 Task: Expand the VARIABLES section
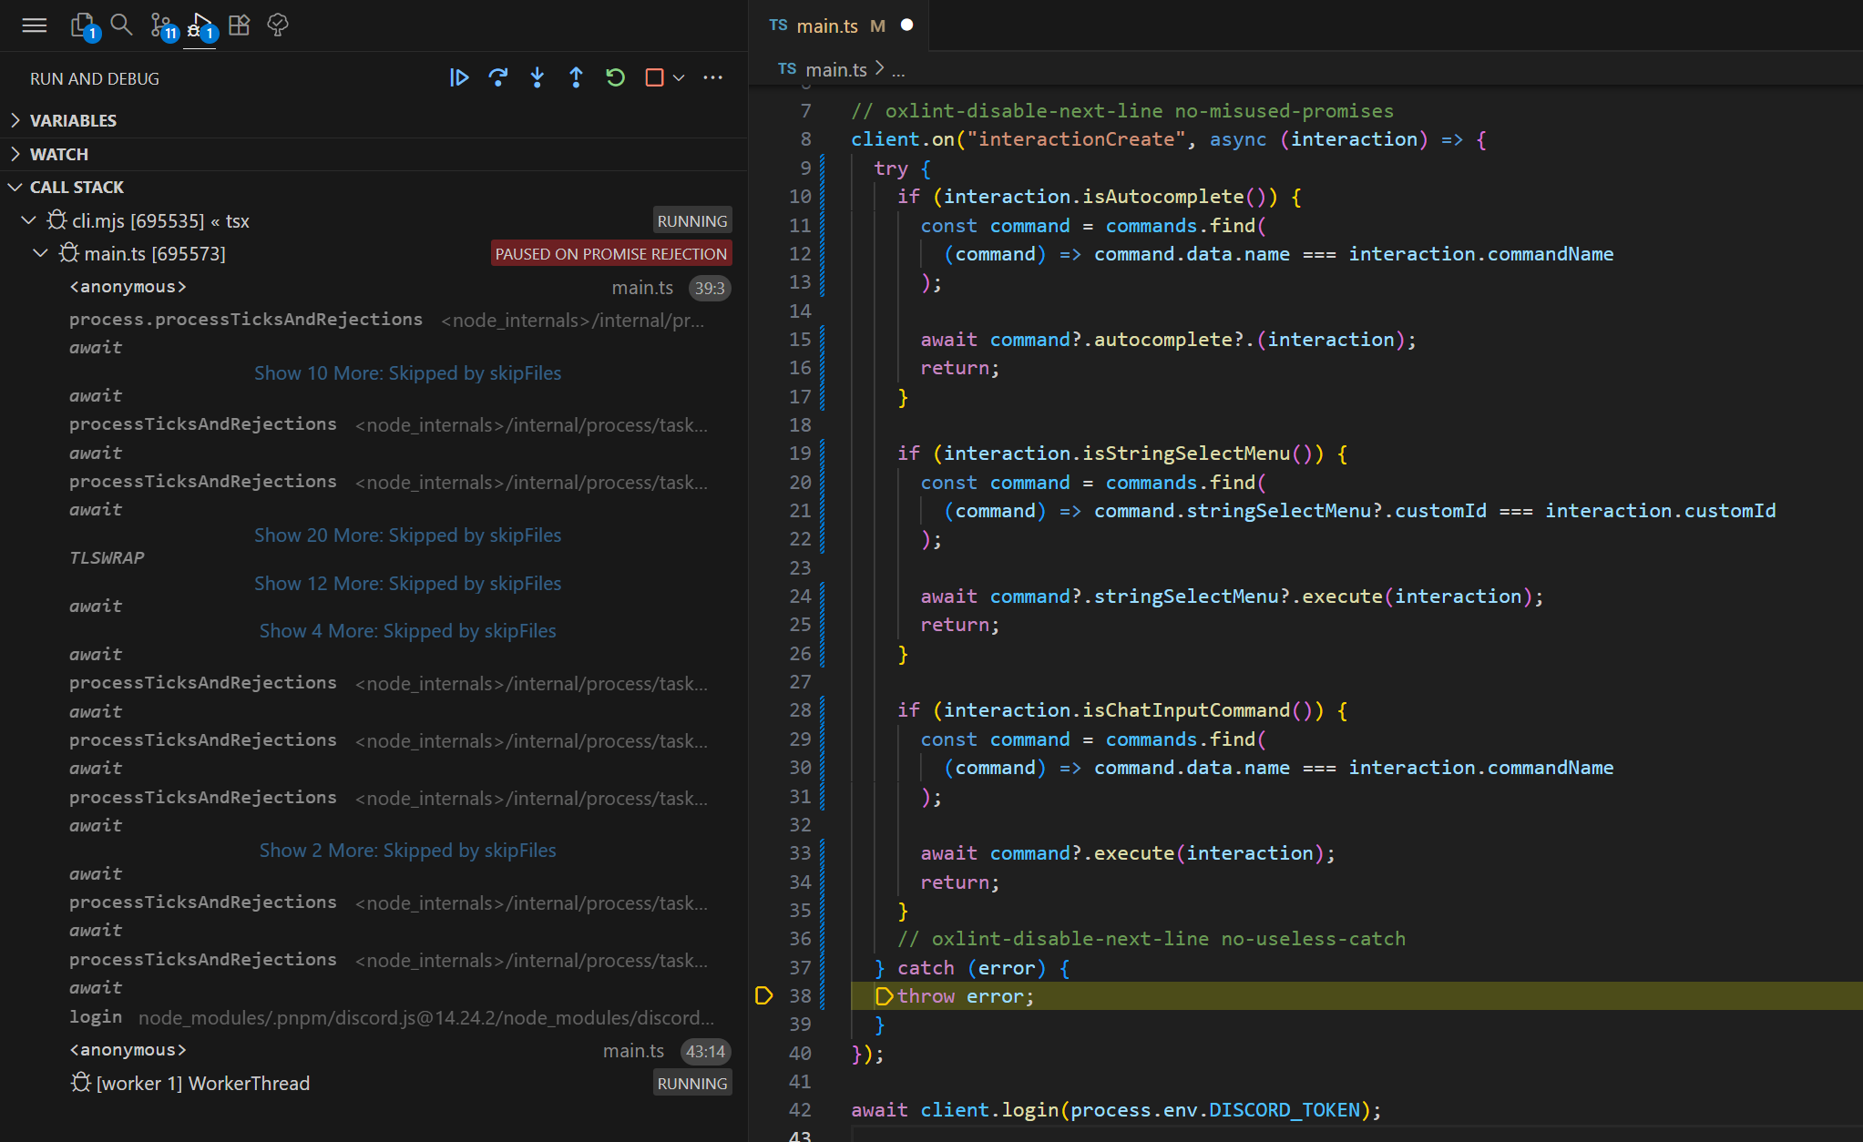pos(73,120)
